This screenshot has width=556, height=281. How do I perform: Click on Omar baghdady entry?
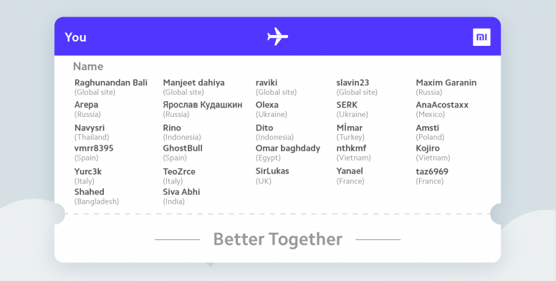click(x=288, y=148)
